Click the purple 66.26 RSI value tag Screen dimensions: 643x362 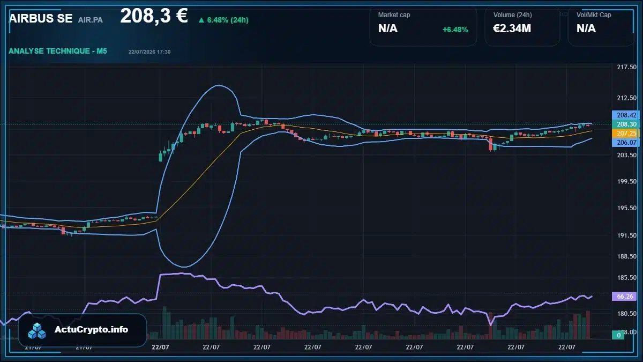626,296
